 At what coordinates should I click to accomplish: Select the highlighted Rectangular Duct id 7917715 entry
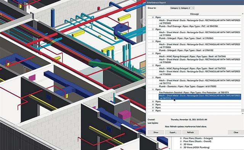click(200, 97)
